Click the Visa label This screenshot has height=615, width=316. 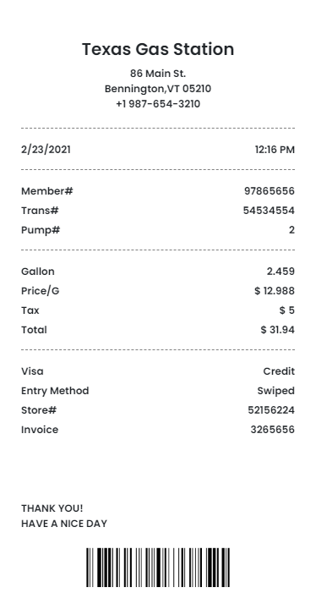click(32, 371)
